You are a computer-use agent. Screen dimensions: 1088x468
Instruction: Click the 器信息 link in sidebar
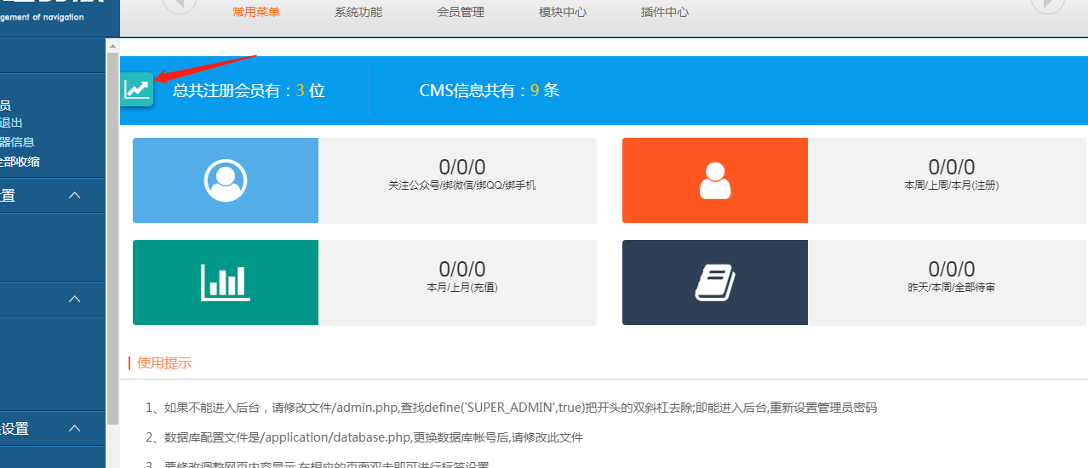coord(17,142)
